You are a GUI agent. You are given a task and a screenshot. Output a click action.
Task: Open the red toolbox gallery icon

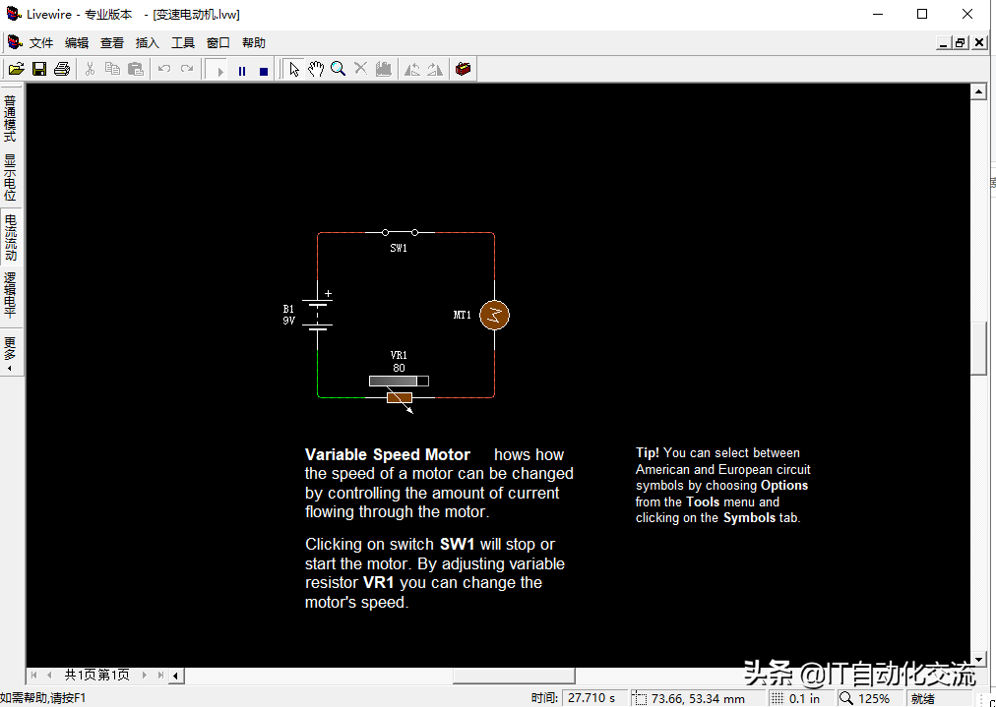pyautogui.click(x=463, y=69)
